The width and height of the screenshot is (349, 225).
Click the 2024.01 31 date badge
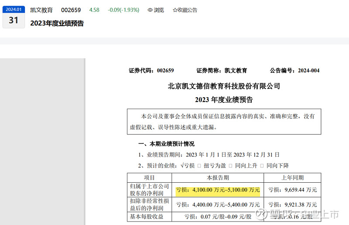14,17
